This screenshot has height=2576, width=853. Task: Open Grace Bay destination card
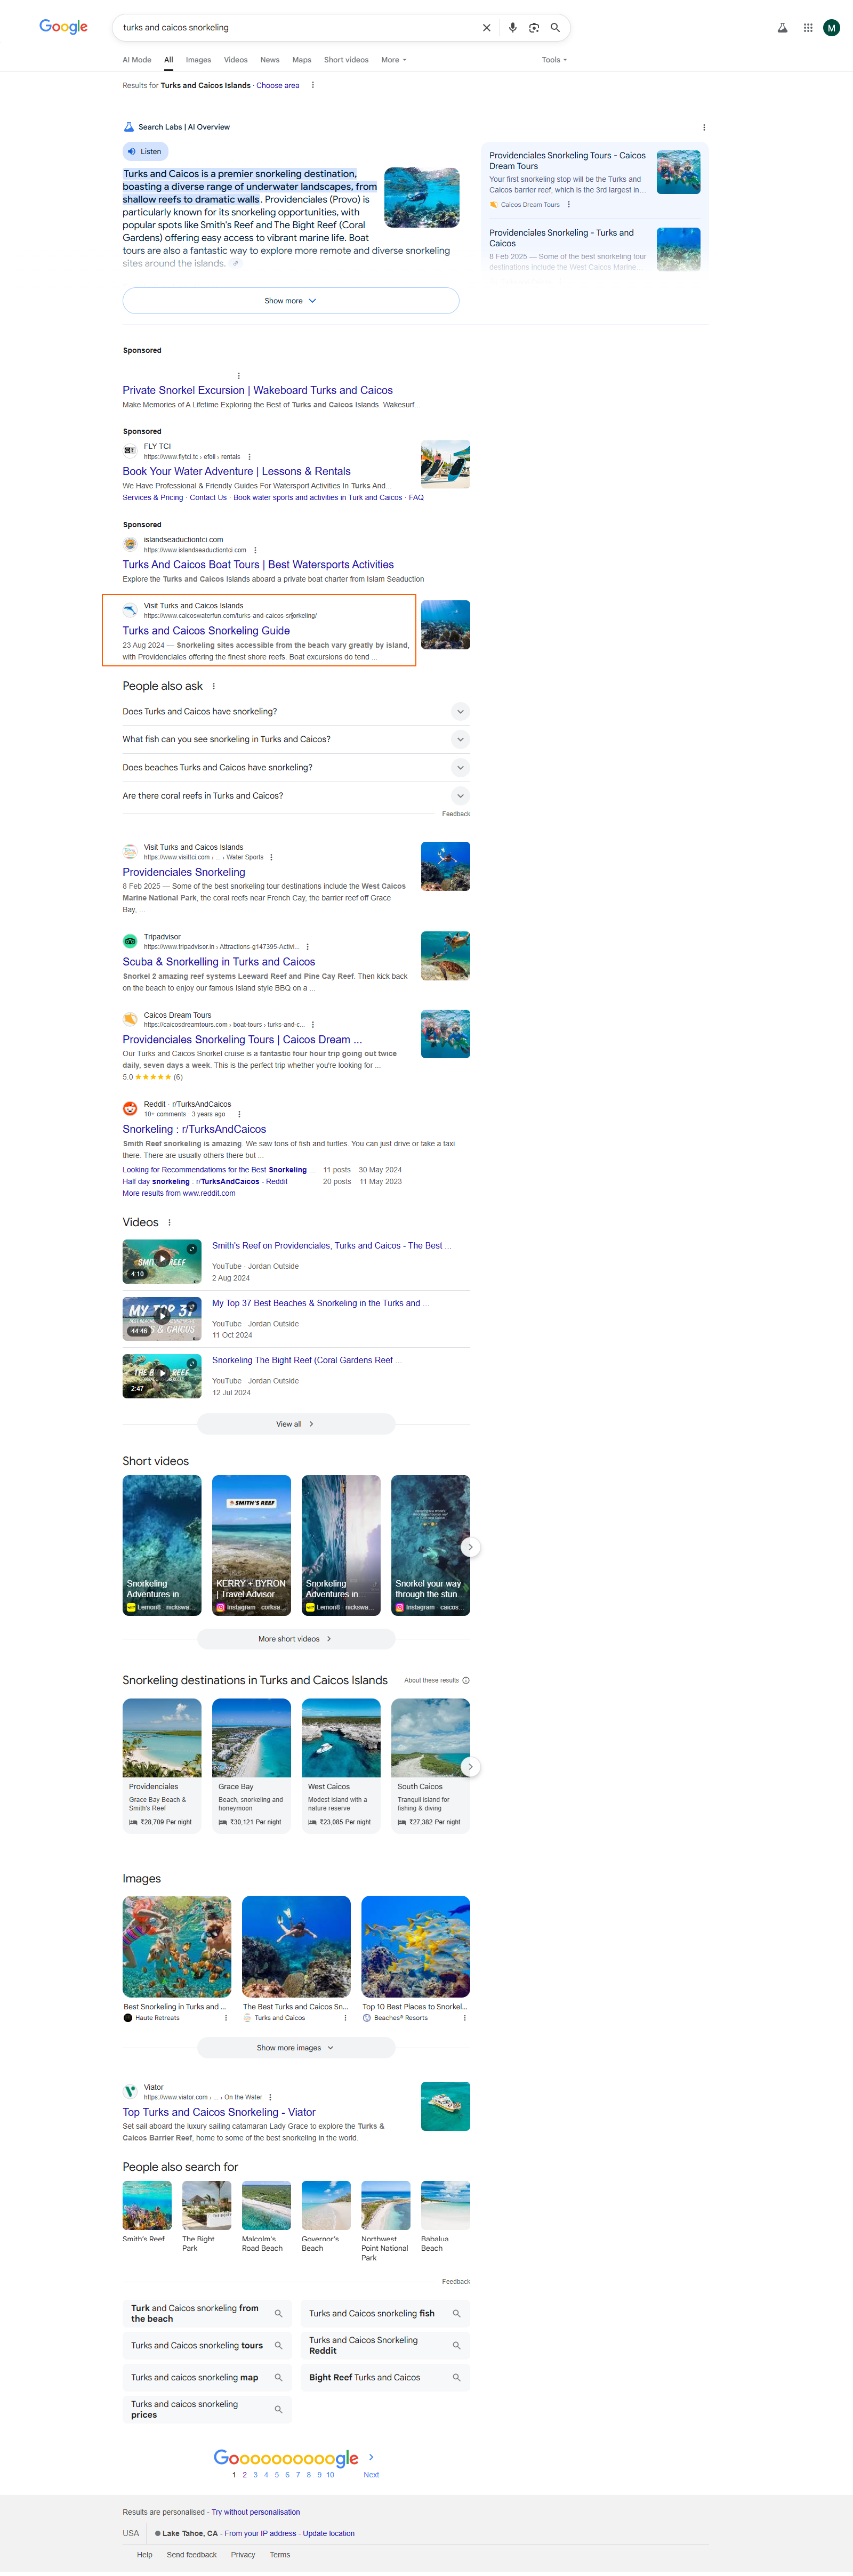251,1765
